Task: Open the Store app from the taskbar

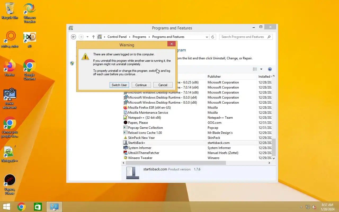Action: pos(38,207)
